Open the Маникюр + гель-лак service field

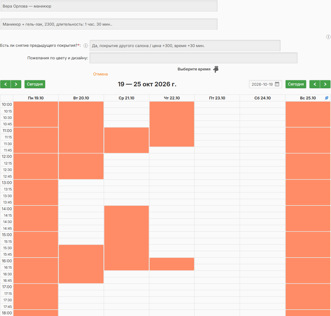[109, 24]
